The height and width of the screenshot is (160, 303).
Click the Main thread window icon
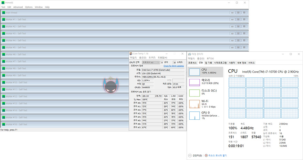coord(3,12)
